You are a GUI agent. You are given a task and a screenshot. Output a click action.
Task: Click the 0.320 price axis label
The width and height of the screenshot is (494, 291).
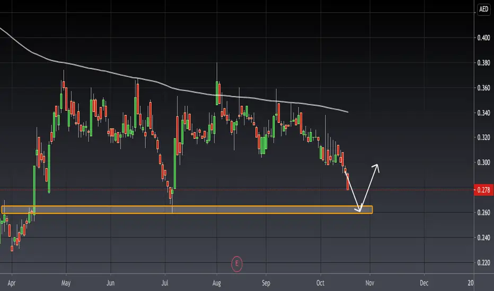pyautogui.click(x=483, y=138)
